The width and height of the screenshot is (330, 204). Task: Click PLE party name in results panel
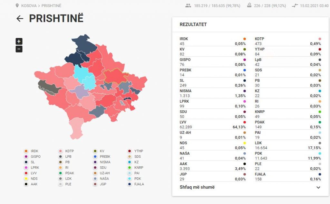click(x=258, y=164)
